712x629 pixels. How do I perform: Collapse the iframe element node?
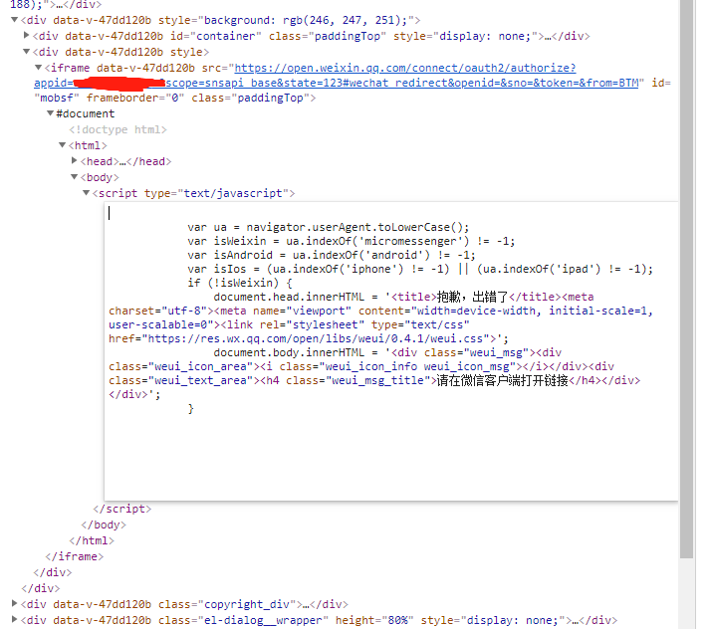[x=39, y=68]
